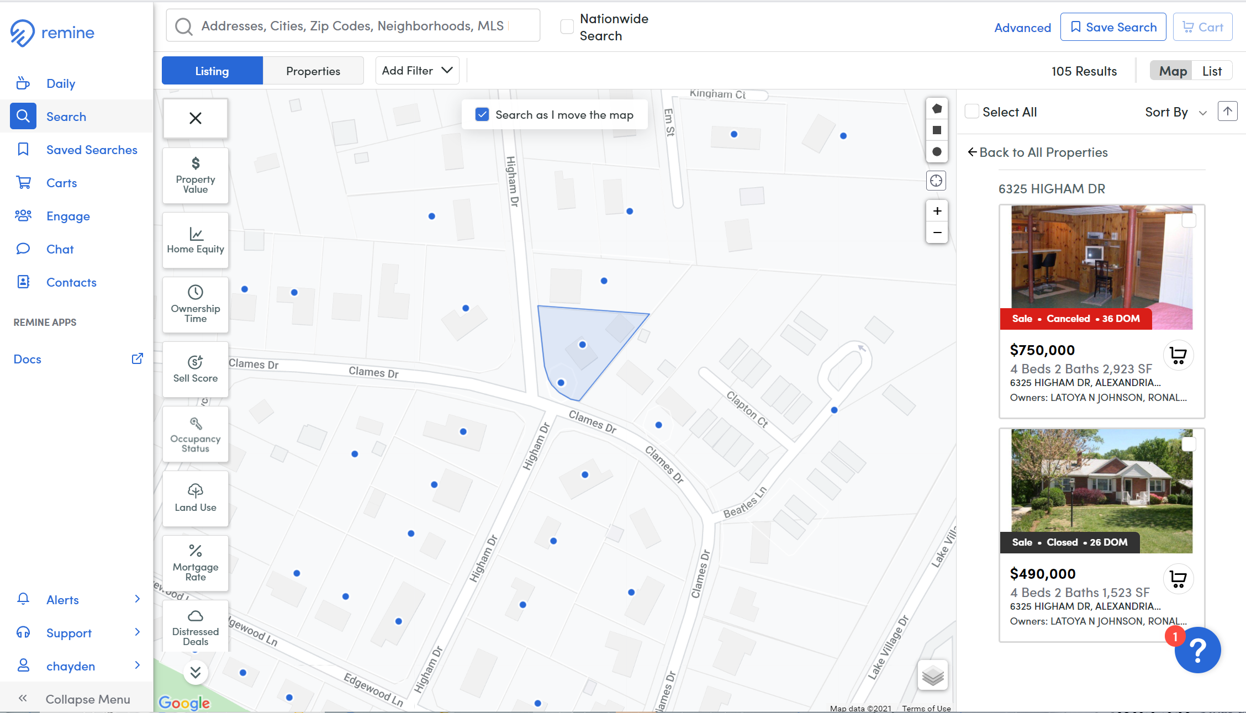Image resolution: width=1246 pixels, height=713 pixels.
Task: Center map on my location
Action: [936, 181]
